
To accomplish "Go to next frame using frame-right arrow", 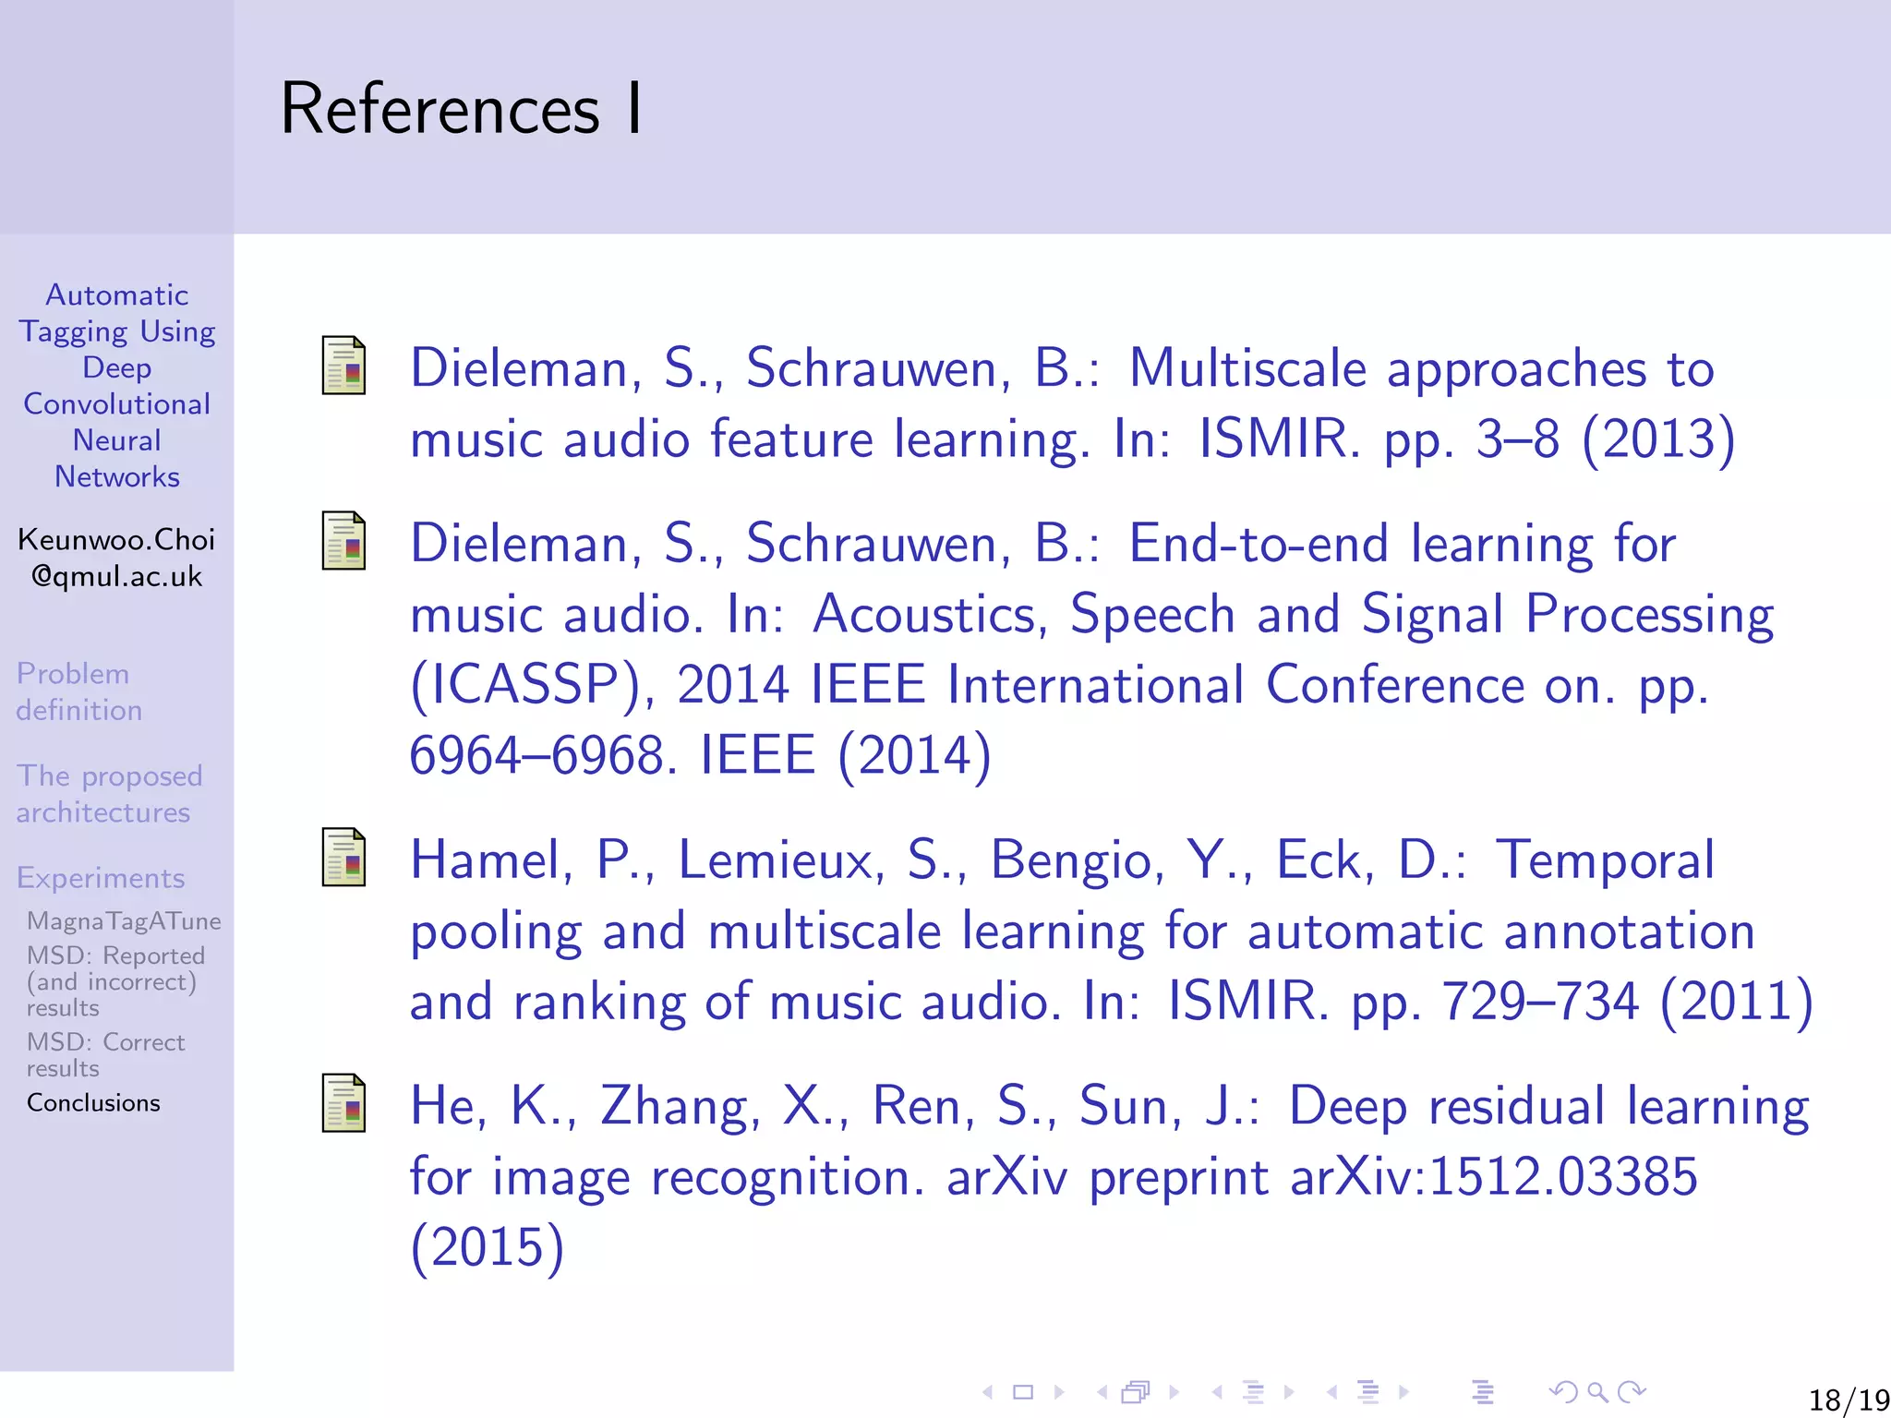I will [1174, 1392].
